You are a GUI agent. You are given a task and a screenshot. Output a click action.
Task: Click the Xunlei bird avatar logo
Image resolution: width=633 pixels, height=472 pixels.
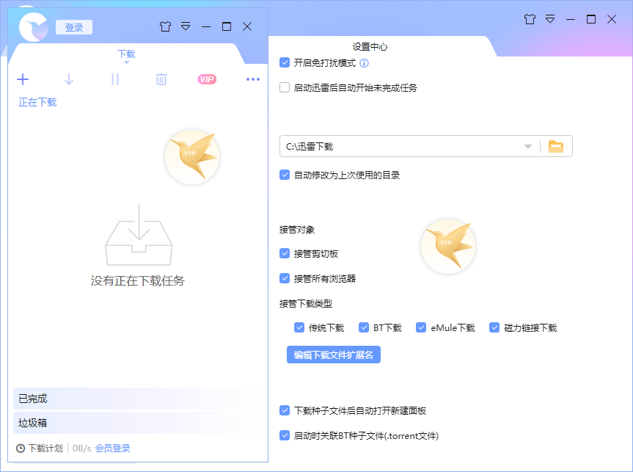tap(34, 26)
